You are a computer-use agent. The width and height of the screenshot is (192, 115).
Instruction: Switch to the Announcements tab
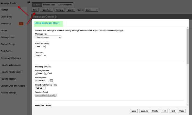pyautogui.click(x=65, y=5)
